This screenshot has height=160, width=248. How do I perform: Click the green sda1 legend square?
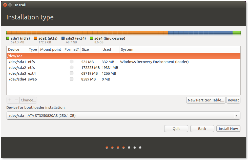[7, 38]
